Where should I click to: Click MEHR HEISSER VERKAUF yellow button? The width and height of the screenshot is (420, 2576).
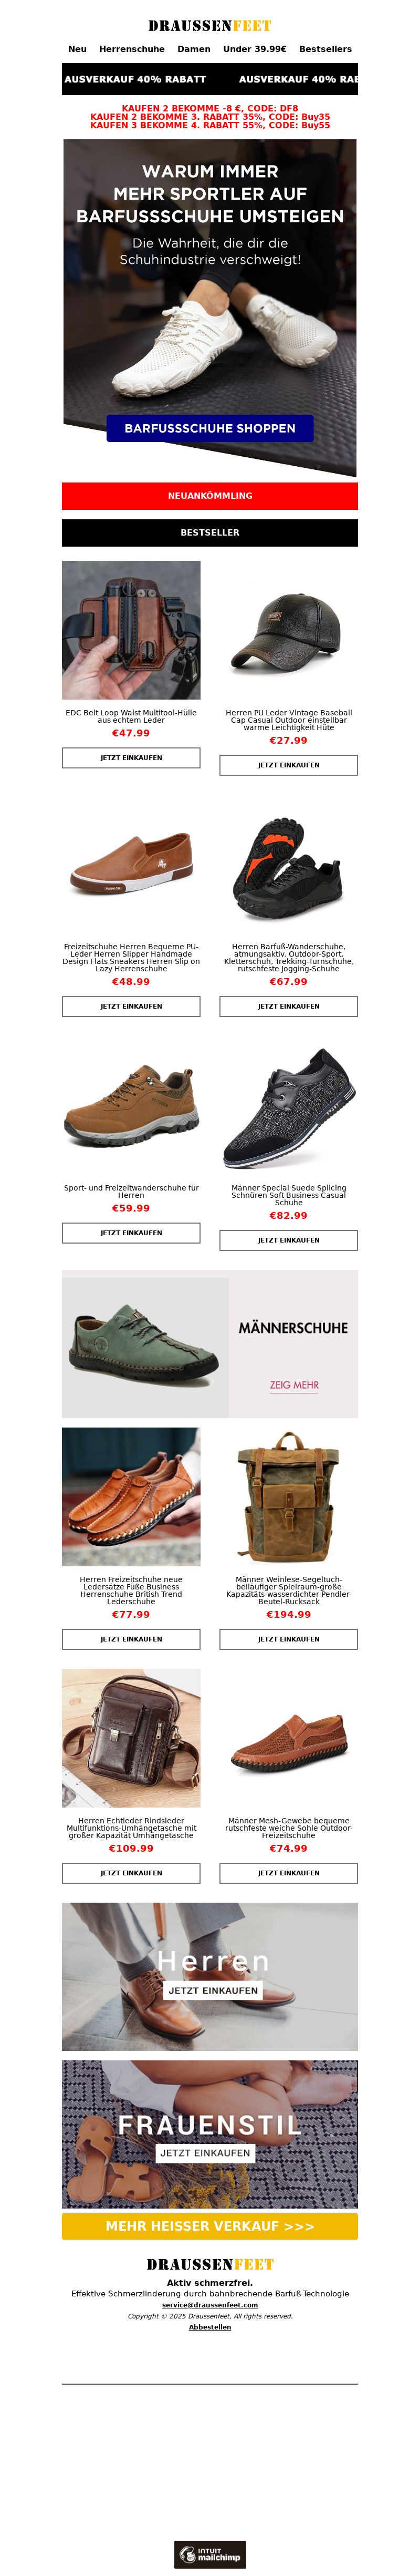coord(210,2226)
